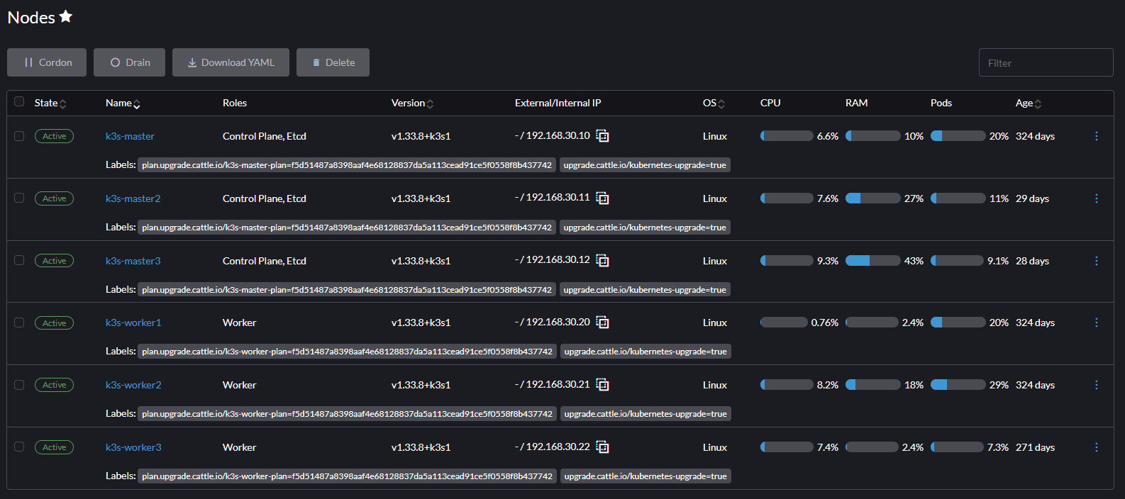Click the Active badge on k3s-master row

click(54, 136)
